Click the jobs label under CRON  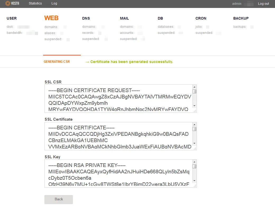[199, 27]
